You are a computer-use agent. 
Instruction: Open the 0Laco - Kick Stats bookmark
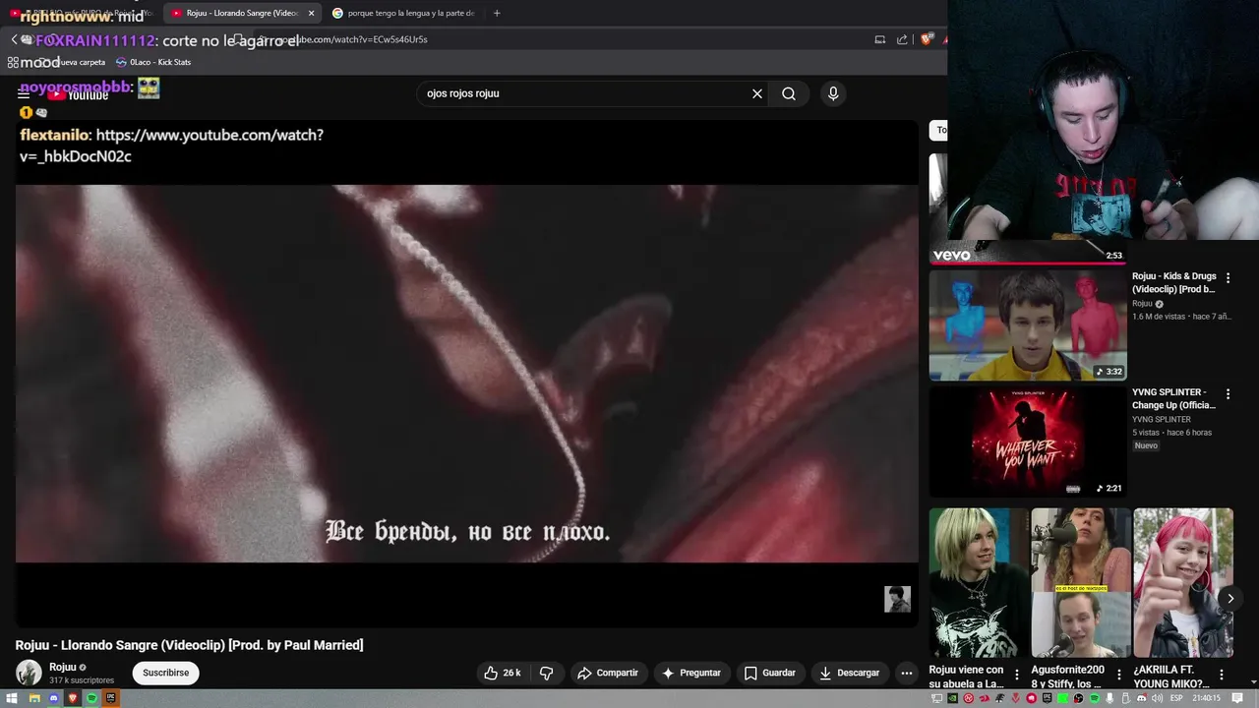pyautogui.click(x=153, y=62)
